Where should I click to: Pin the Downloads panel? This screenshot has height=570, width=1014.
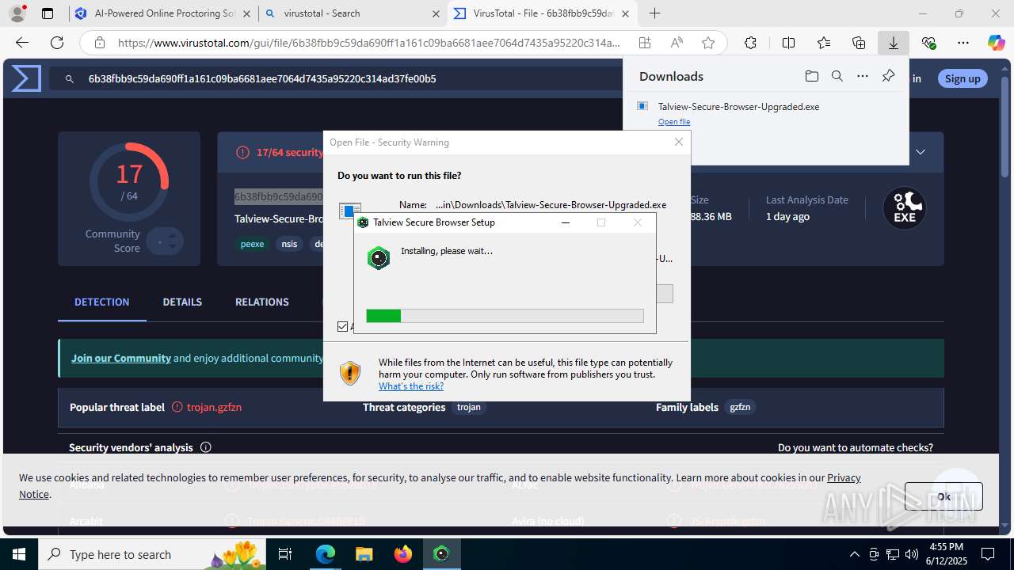point(888,76)
